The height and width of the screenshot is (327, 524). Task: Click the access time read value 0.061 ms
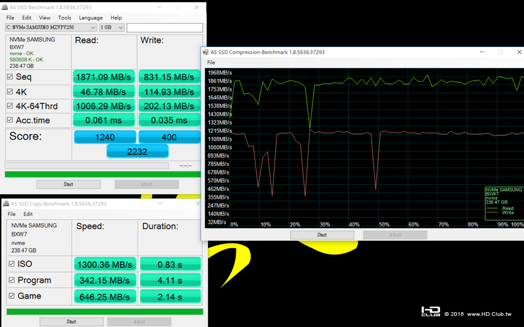coord(103,121)
